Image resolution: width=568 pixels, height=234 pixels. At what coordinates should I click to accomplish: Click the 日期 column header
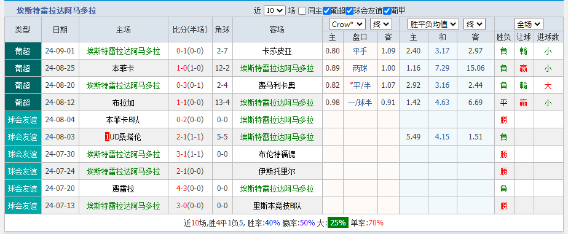(x=60, y=29)
